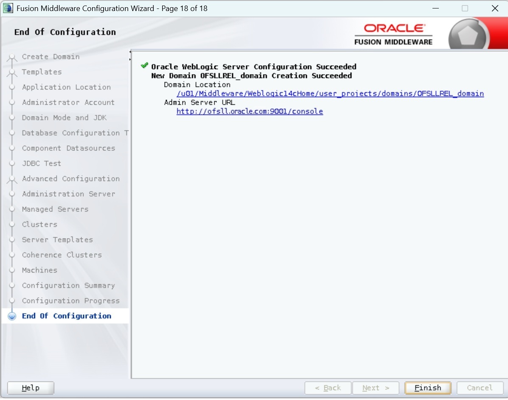This screenshot has height=400, width=508.
Task: Open the OFSLLREL_domain location link
Action: [330, 94]
